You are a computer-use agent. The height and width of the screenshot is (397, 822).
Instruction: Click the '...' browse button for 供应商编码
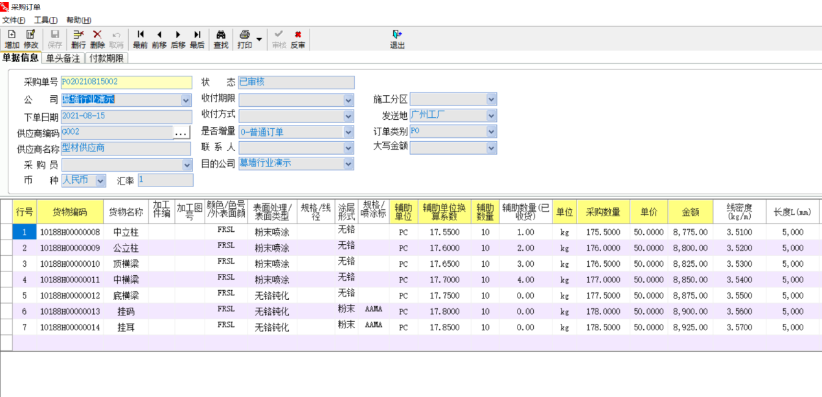tap(182, 132)
